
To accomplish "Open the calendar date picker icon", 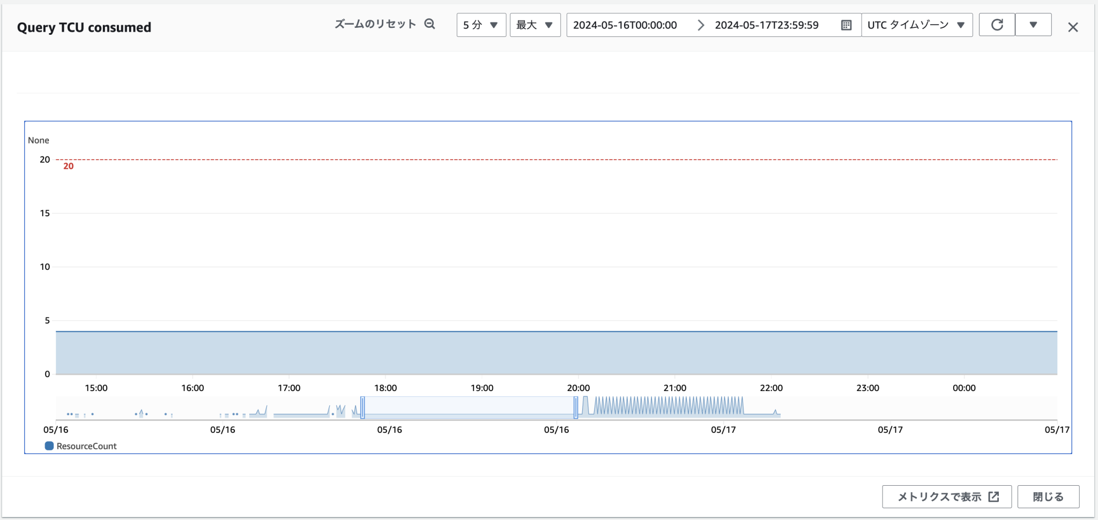I will 846,25.
